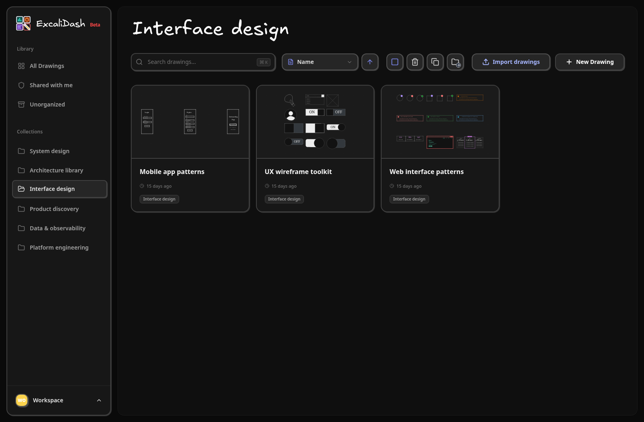Expand the Workspace menu chevron
Viewport: 644px width, 422px height.
tap(99, 400)
